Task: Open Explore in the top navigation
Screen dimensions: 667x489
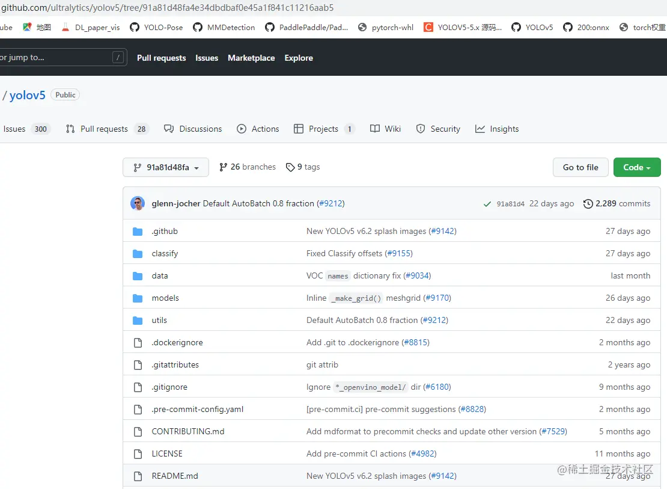Action: pyautogui.click(x=299, y=58)
